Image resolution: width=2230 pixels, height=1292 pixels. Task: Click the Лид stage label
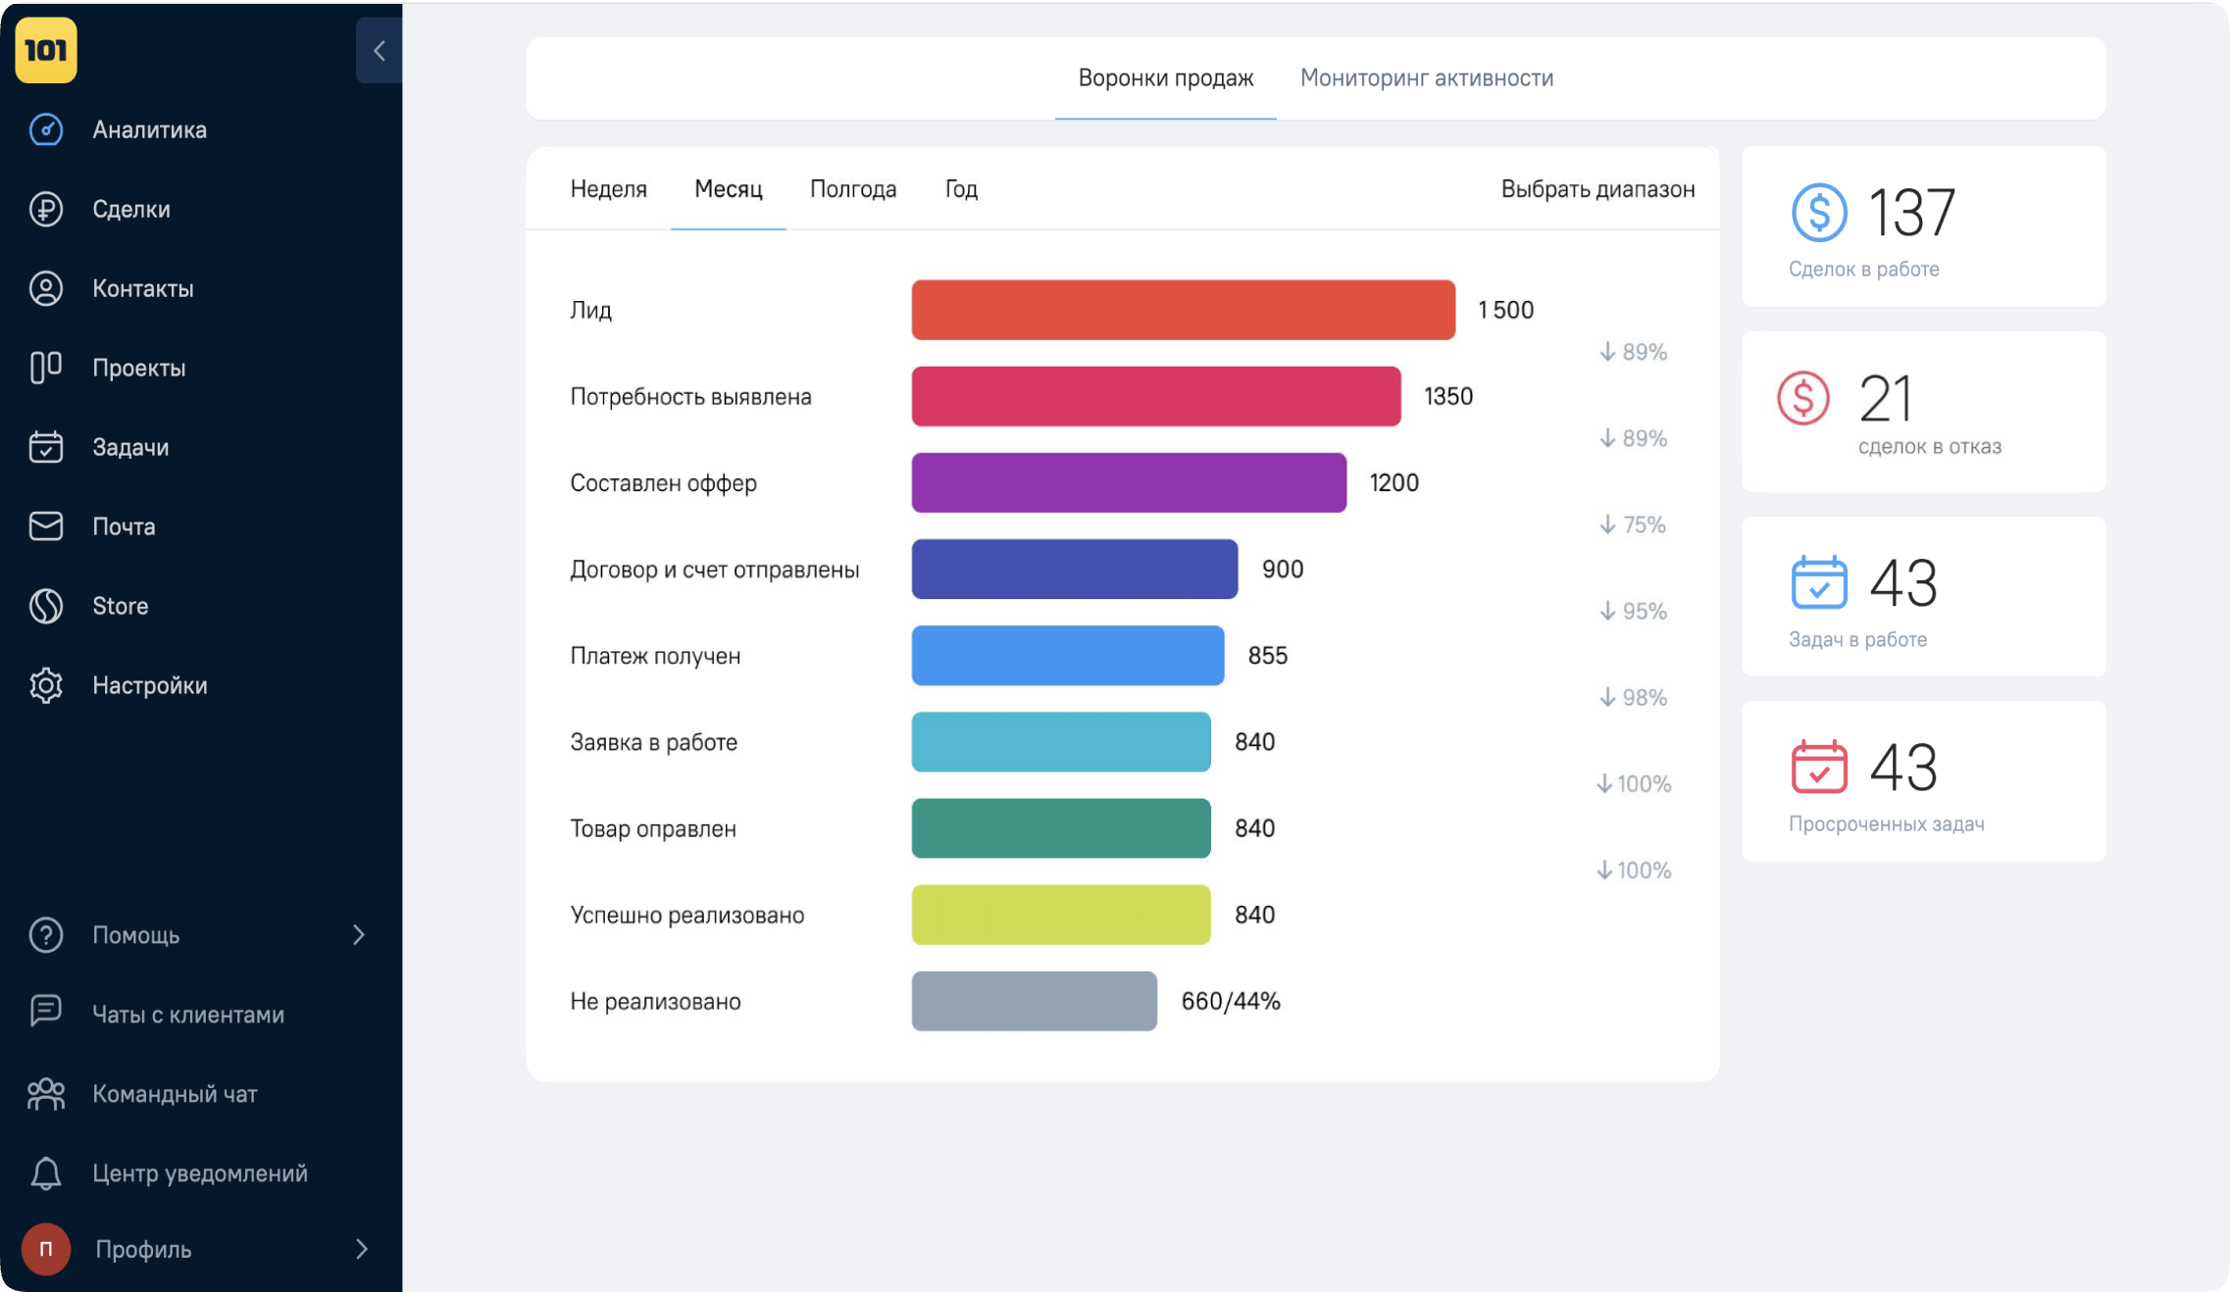(591, 311)
